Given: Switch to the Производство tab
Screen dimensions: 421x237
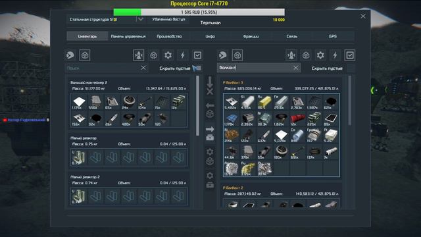Looking at the screenshot, I should pos(169,36).
